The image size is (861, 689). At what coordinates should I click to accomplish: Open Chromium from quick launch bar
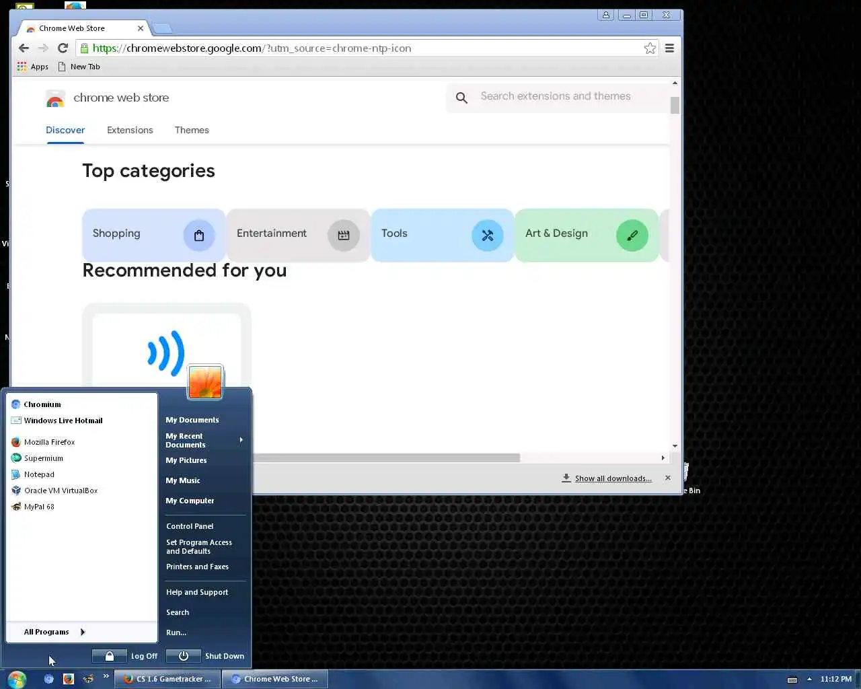(48, 679)
